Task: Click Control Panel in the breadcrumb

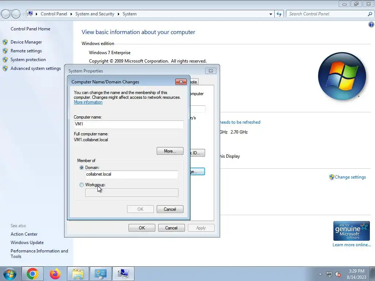Action: tap(54, 14)
